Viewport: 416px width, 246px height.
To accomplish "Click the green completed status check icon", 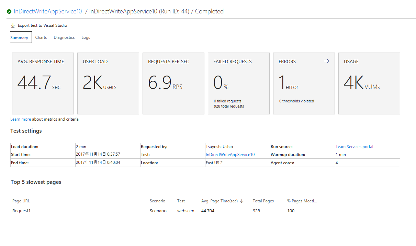I will (x=9, y=12).
